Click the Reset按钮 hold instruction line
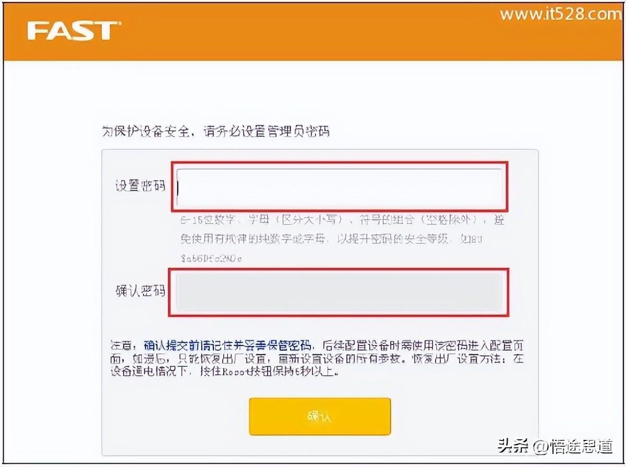 click(224, 372)
